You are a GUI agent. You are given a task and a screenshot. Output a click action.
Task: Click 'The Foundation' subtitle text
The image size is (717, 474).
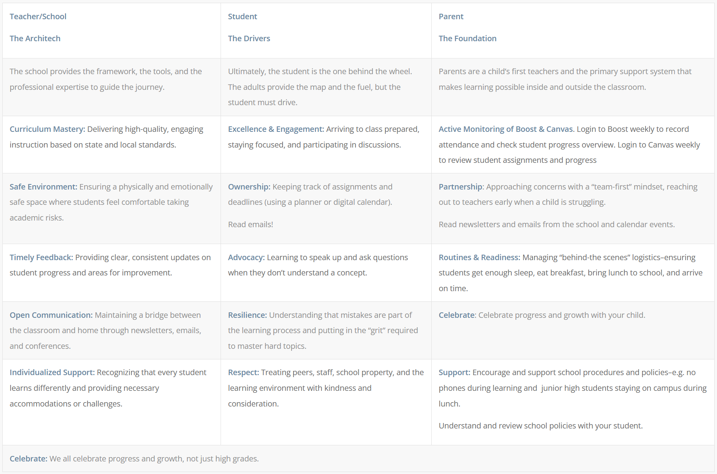[467, 38]
